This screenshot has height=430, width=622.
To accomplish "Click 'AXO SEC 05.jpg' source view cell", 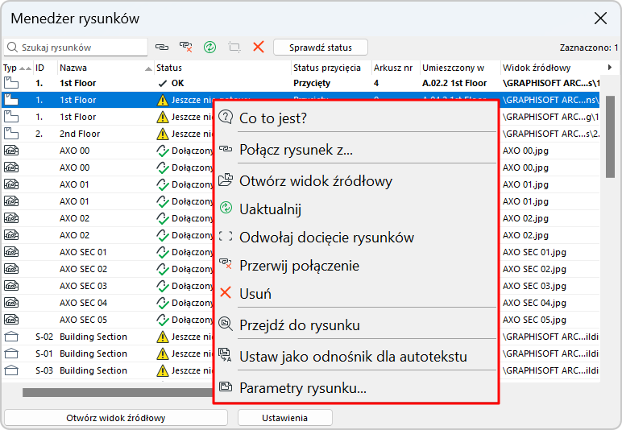I will (534, 320).
